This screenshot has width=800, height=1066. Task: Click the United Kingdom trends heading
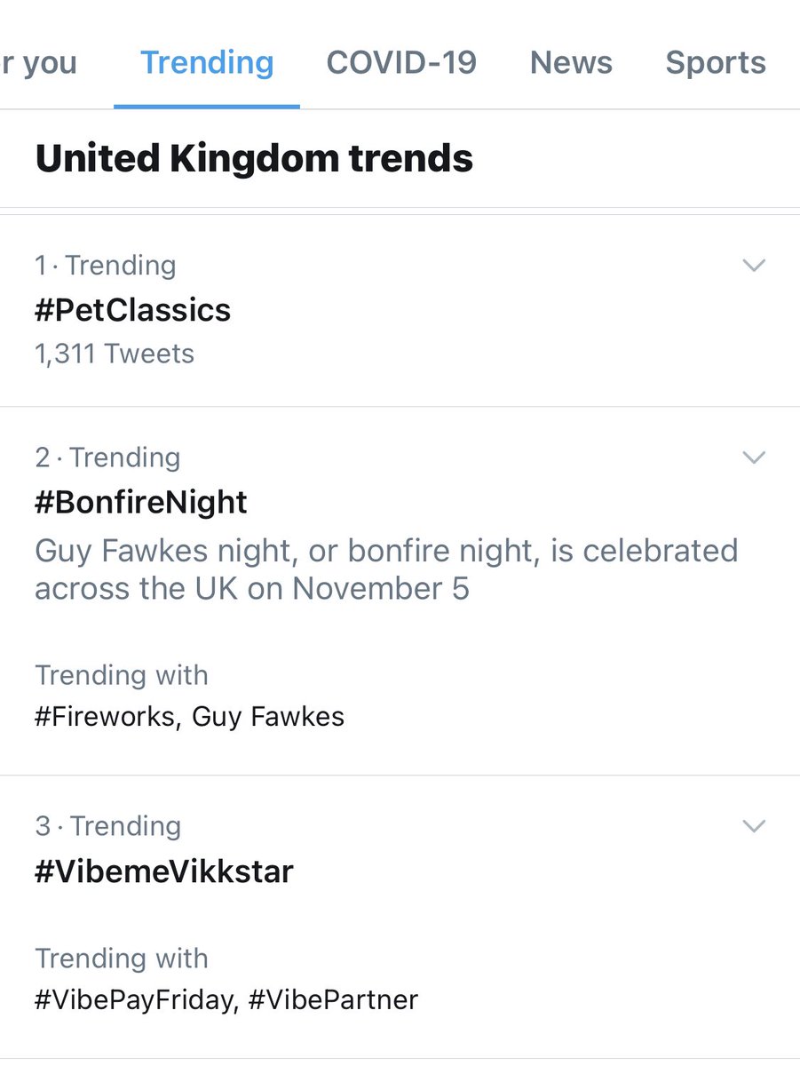pos(254,159)
